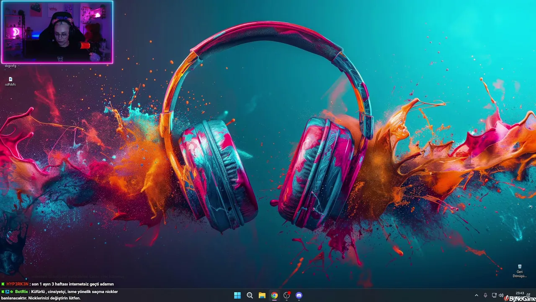Click the microphone tray icon

pos(485,295)
